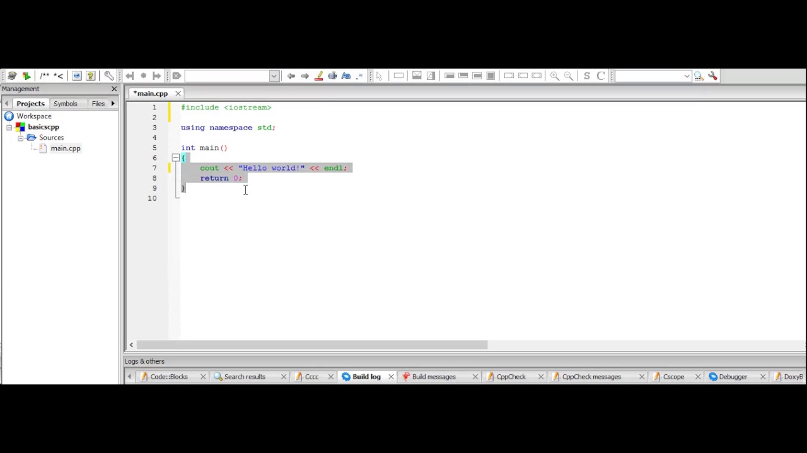Toggle the highlight marker icon
This screenshot has width=807, height=453.
click(318, 75)
